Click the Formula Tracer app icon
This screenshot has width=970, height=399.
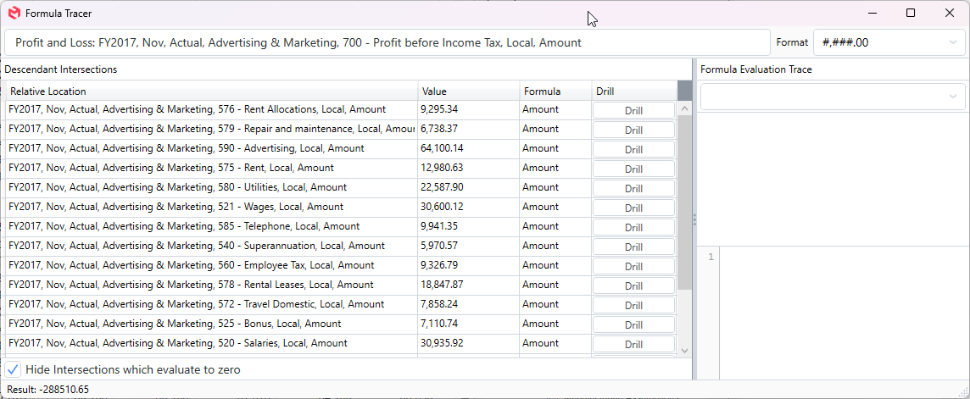[14, 14]
